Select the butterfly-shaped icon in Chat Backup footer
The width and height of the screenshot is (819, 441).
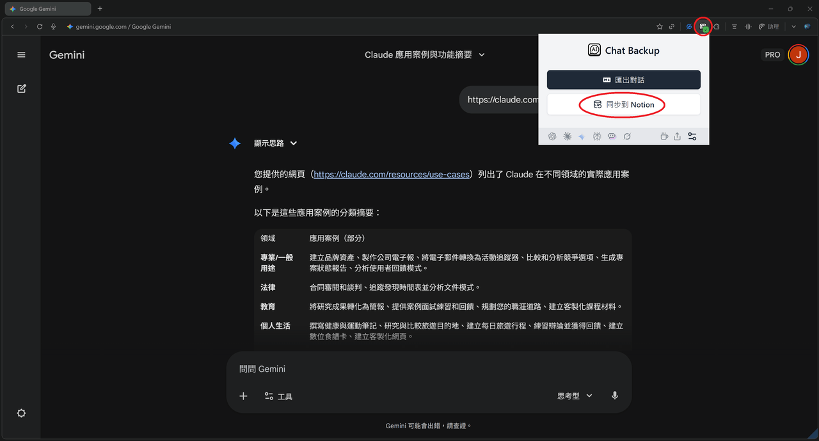pyautogui.click(x=597, y=136)
